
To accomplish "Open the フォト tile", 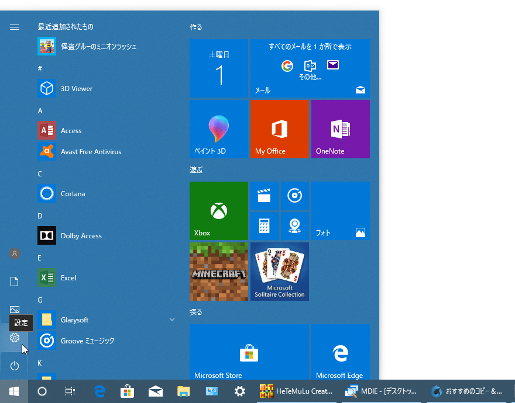I will pyautogui.click(x=341, y=211).
